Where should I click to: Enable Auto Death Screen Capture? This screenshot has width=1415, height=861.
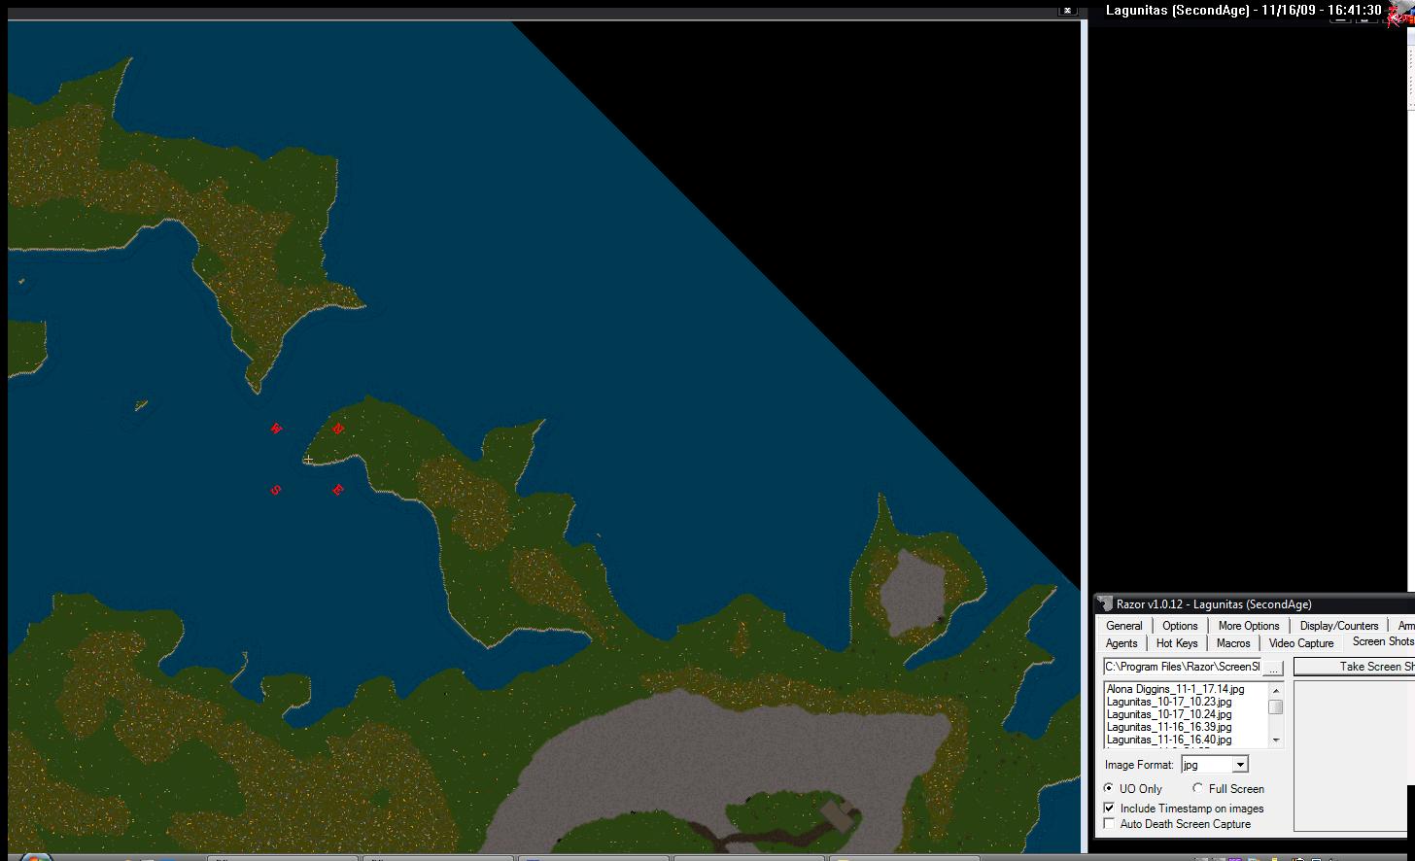(x=1110, y=824)
